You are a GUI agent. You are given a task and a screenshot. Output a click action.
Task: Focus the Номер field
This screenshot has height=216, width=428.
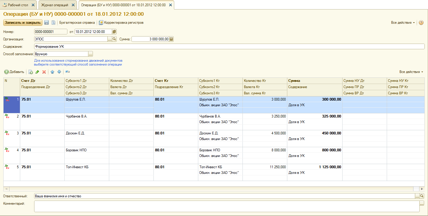pos(51,32)
